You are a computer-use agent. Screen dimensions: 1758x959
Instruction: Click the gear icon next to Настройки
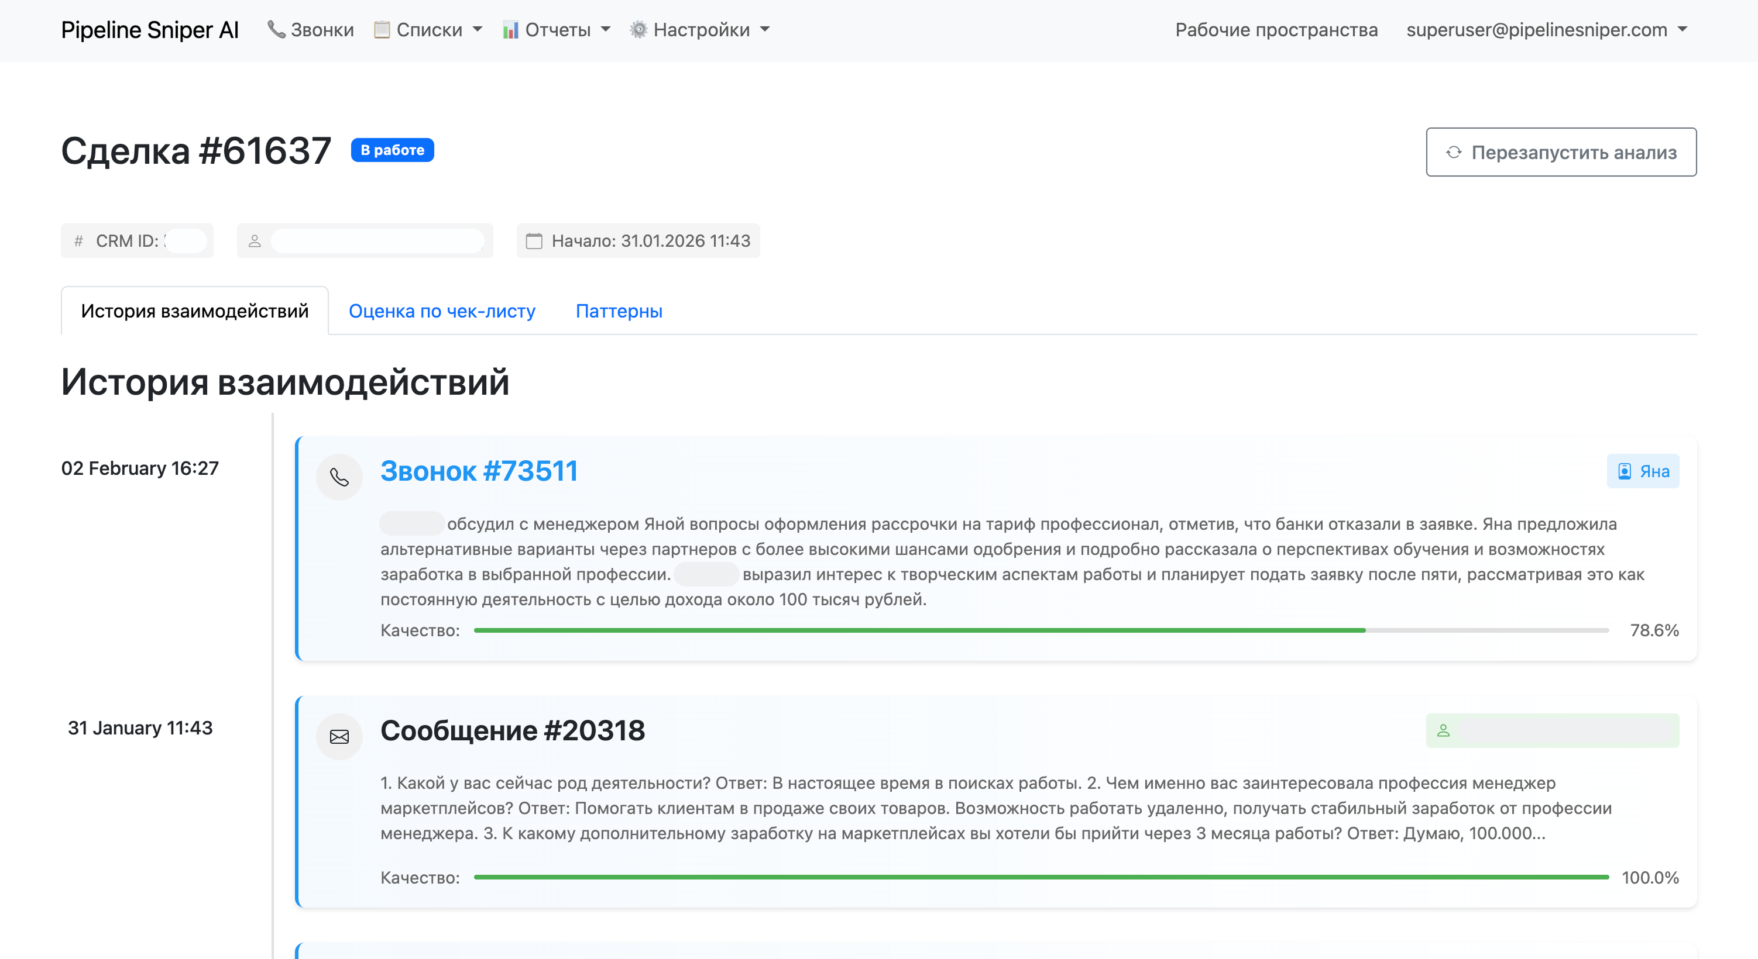[x=640, y=29]
